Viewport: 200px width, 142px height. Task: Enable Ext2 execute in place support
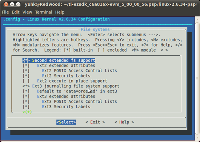tap(65, 81)
